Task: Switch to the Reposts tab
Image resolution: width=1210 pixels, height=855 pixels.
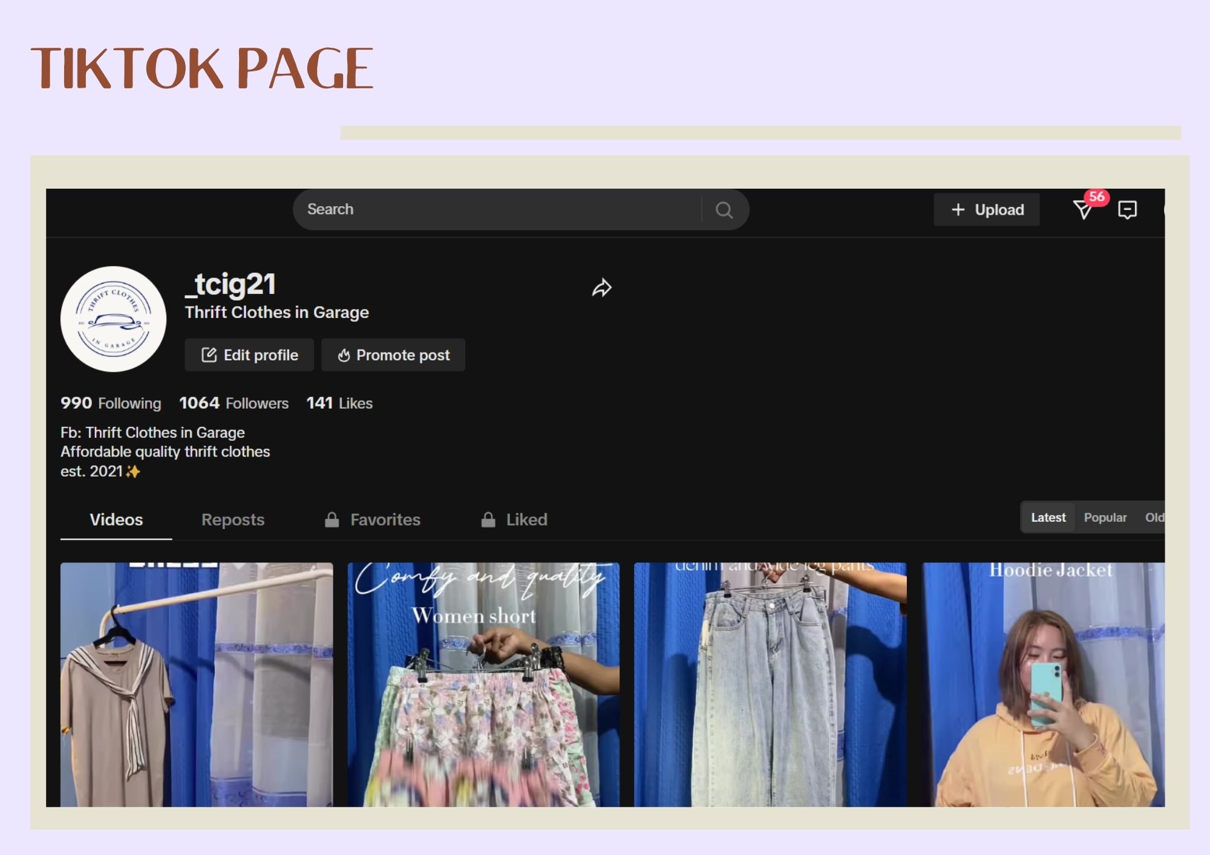Action: tap(233, 520)
